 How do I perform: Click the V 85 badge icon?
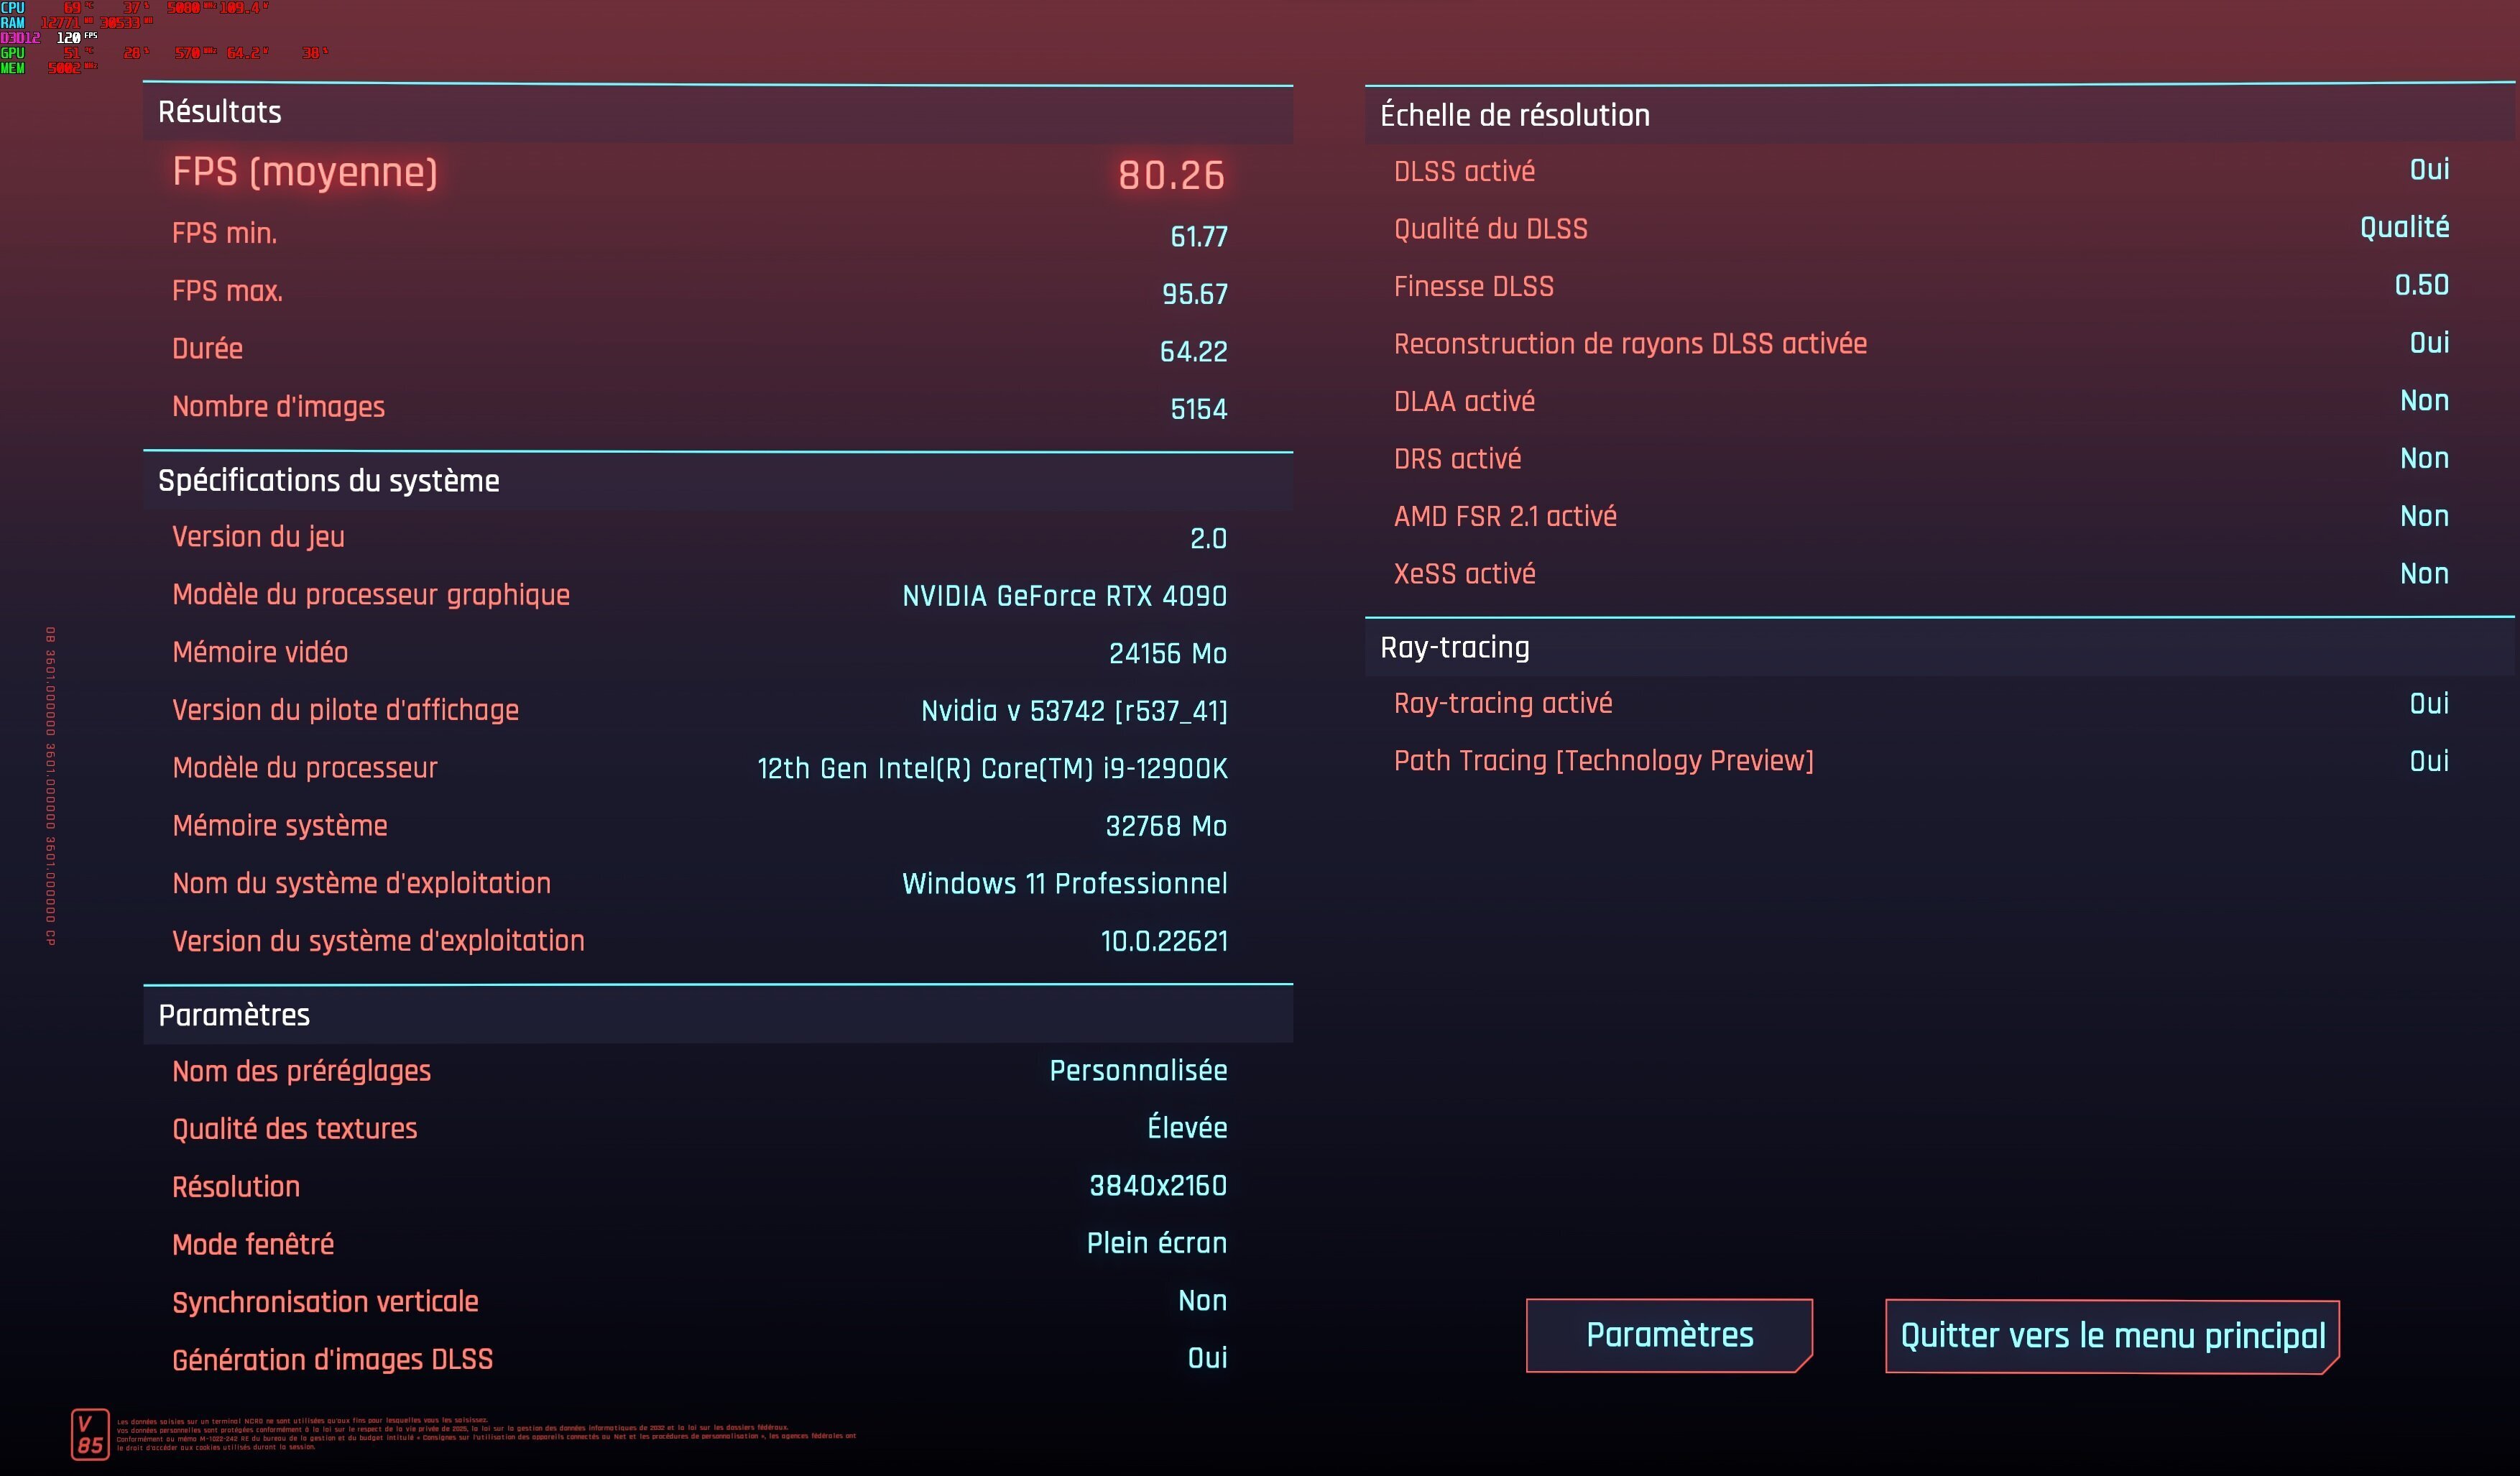point(90,1434)
